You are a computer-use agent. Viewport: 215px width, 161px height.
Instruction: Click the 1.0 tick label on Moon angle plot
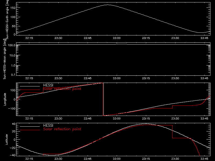point(13,65)
